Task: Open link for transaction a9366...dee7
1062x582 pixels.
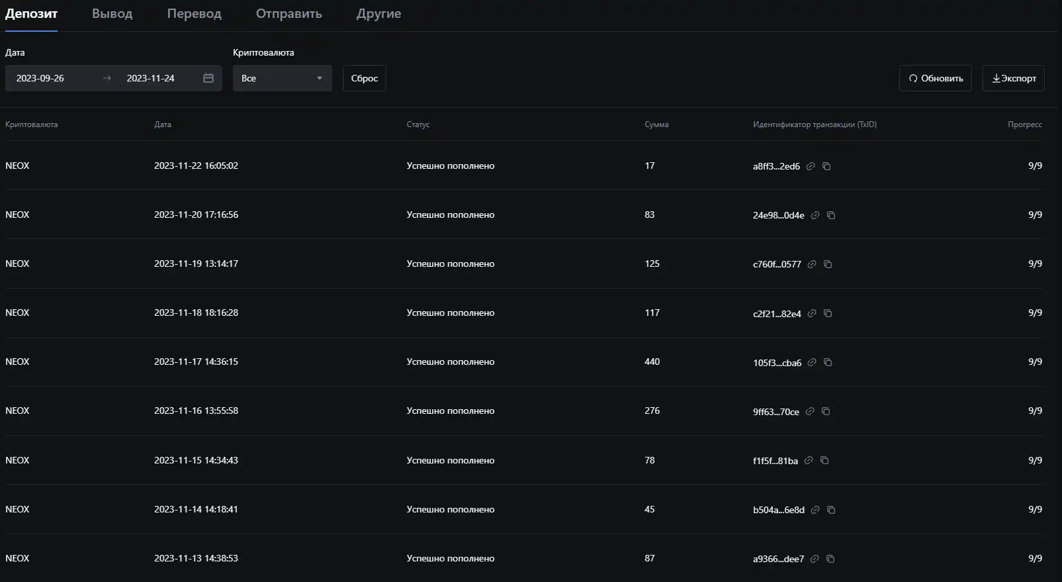Action: tap(815, 559)
